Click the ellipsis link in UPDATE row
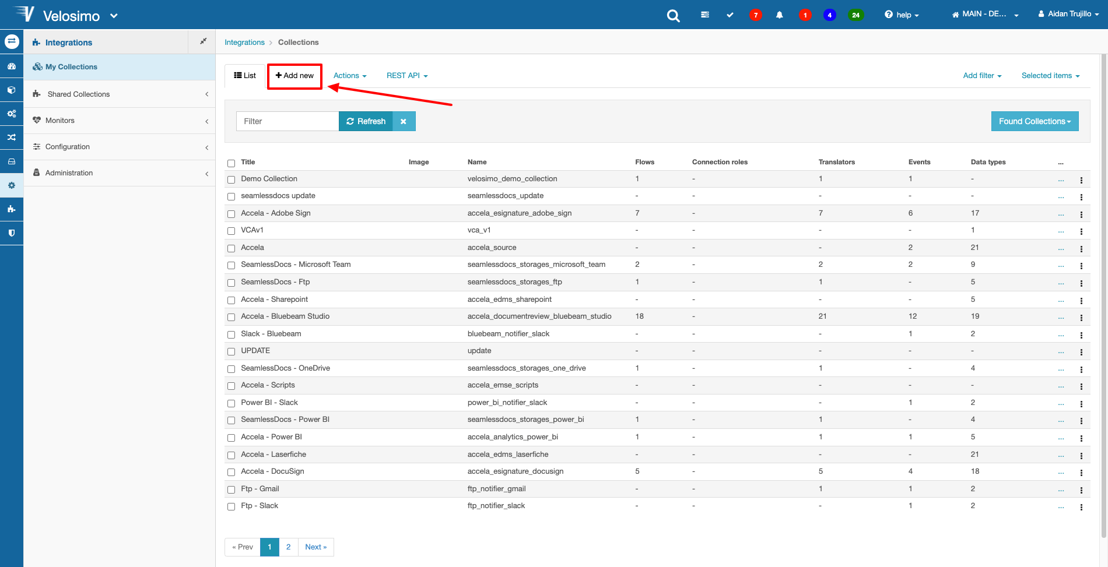 point(1061,351)
